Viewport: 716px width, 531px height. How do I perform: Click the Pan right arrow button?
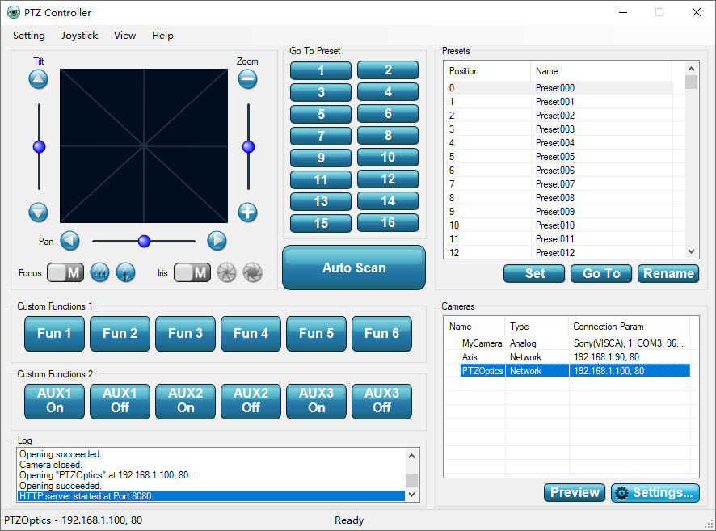[217, 241]
